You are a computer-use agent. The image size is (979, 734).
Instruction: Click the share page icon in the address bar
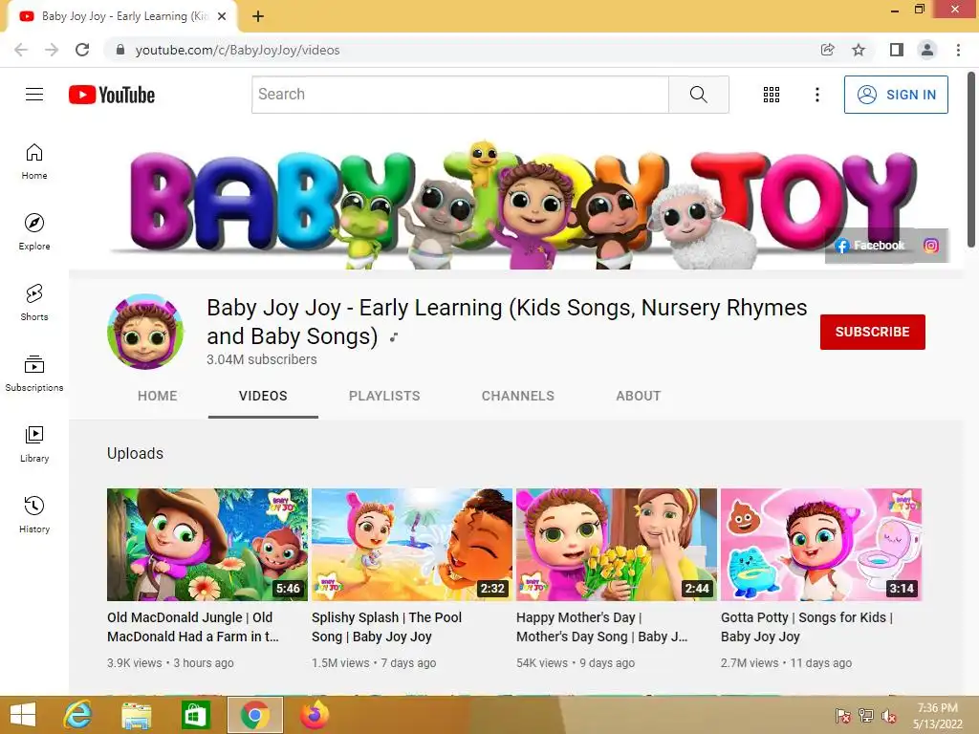coord(827,50)
